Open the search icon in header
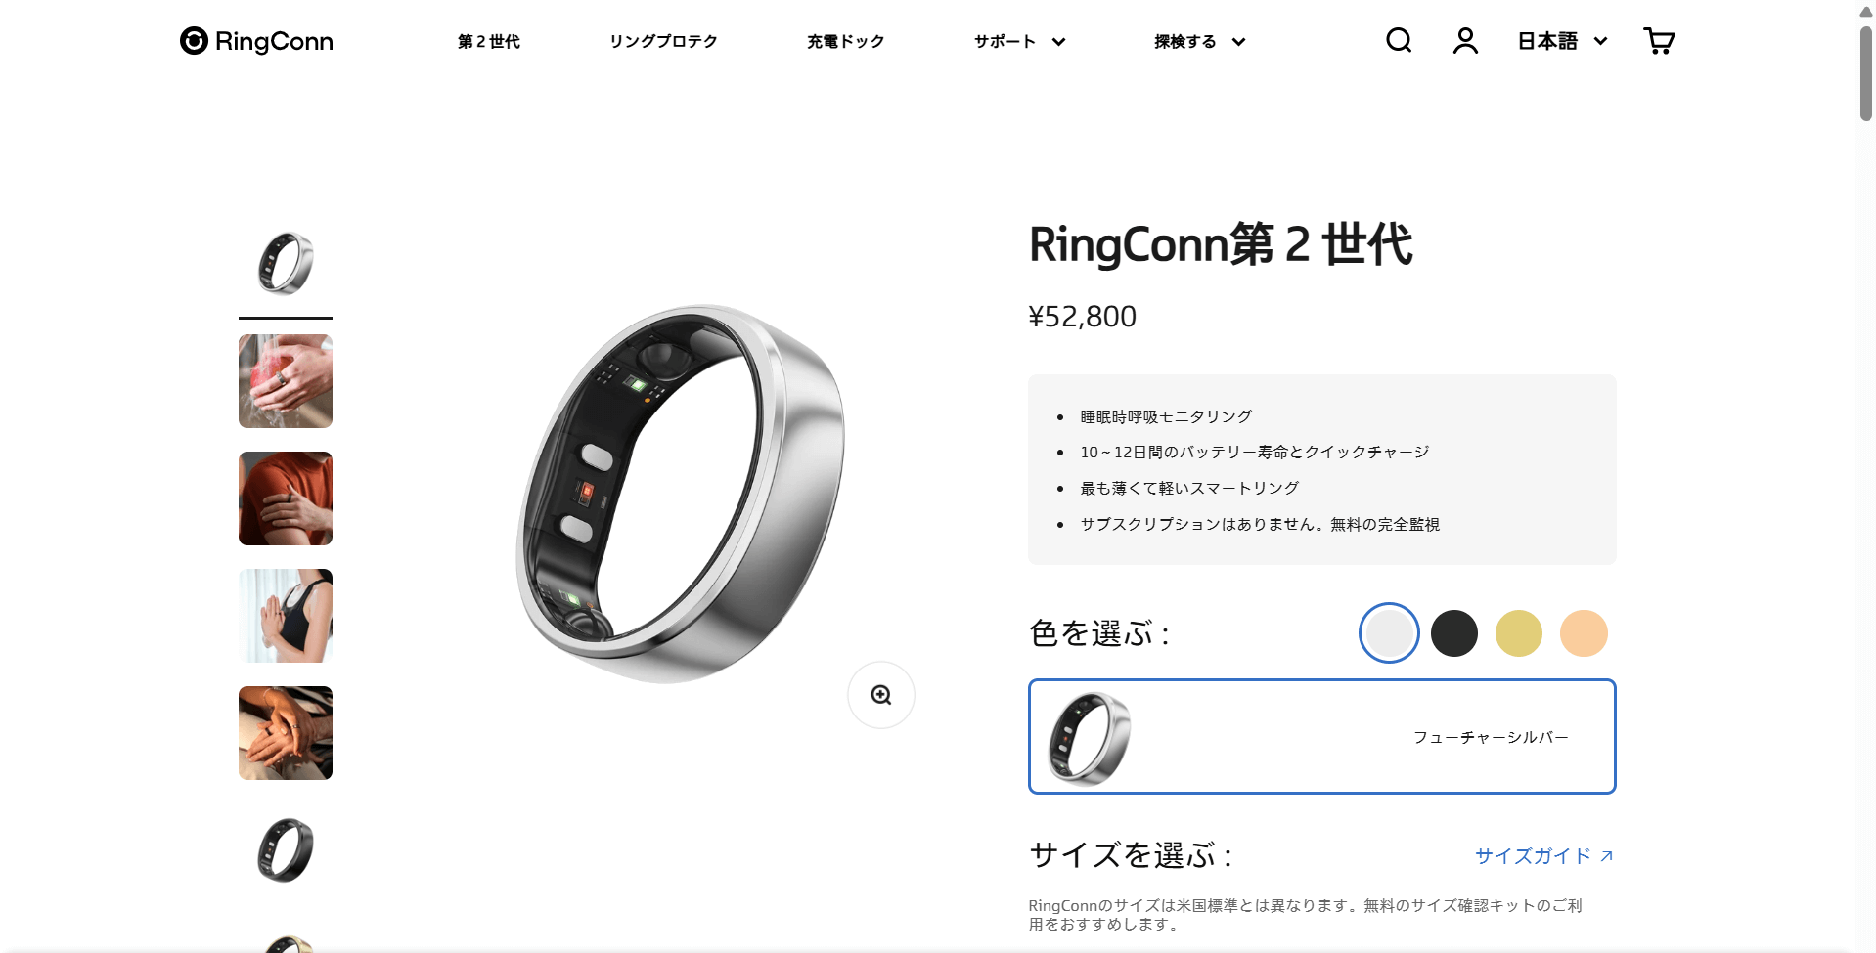 click(1399, 40)
